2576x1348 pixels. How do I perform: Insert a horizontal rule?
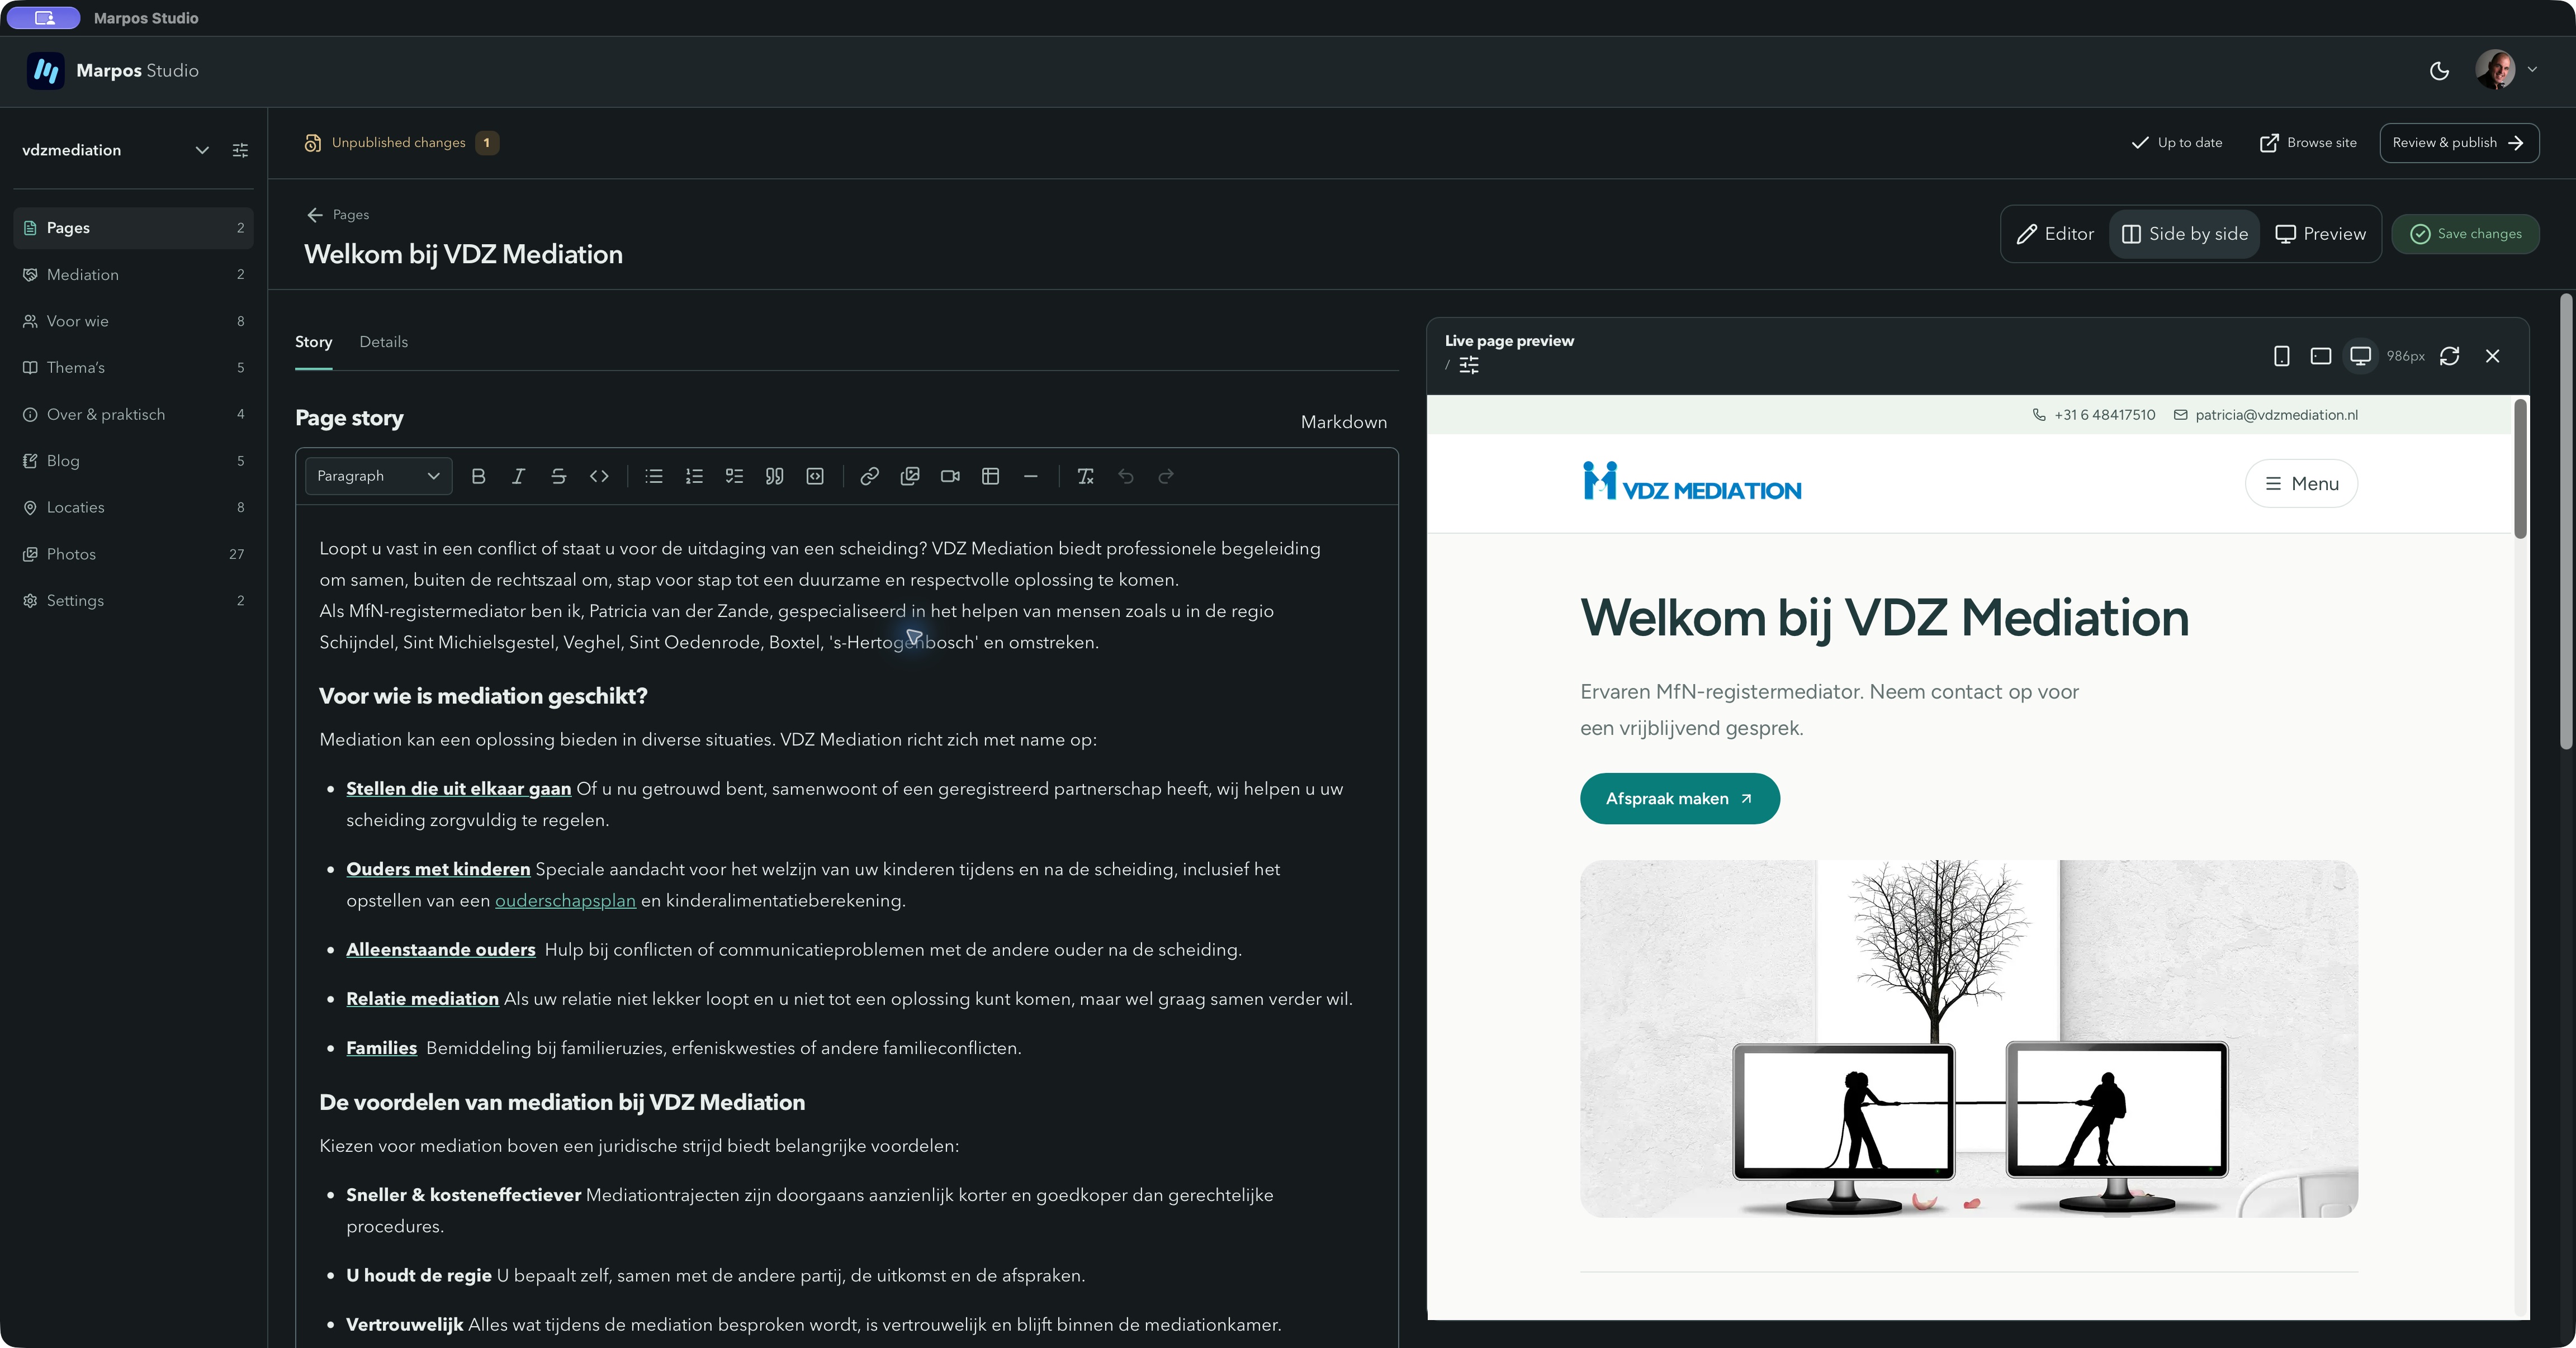[x=1031, y=476]
